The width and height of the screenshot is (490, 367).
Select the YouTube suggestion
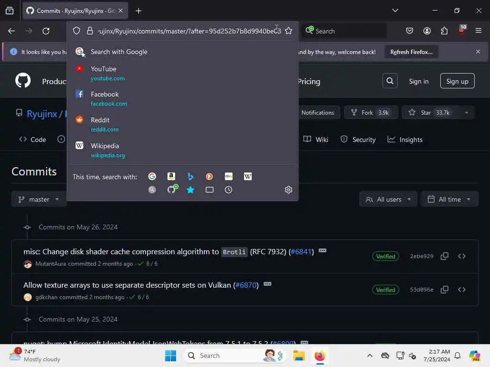pyautogui.click(x=182, y=73)
